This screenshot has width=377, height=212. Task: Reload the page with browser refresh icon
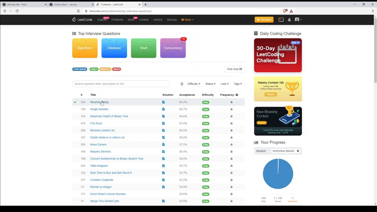(x=17, y=11)
